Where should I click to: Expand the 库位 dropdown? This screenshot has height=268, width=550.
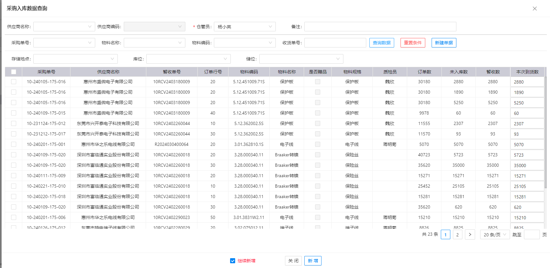point(189,59)
